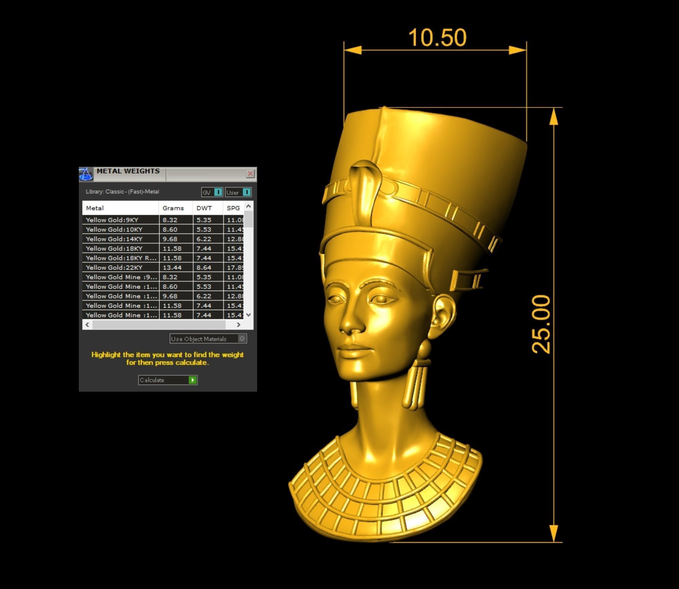Image resolution: width=679 pixels, height=589 pixels.
Task: Click the Calculate button
Action: [168, 380]
